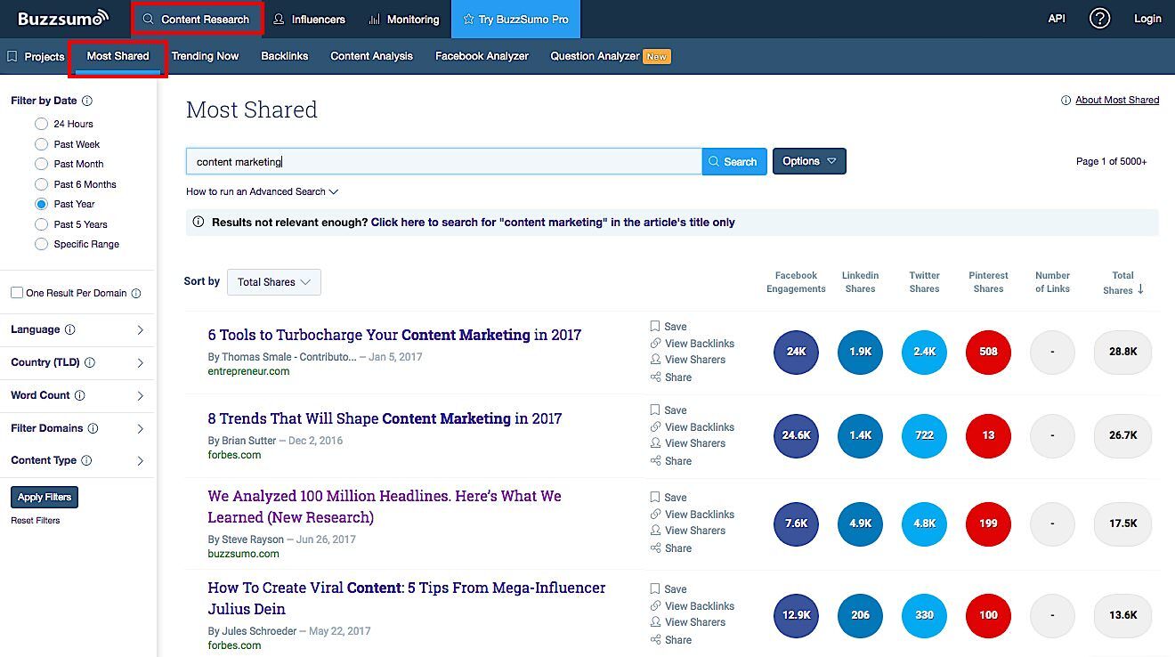
Task: Click Twitter shares circle 722
Action: [x=924, y=435]
